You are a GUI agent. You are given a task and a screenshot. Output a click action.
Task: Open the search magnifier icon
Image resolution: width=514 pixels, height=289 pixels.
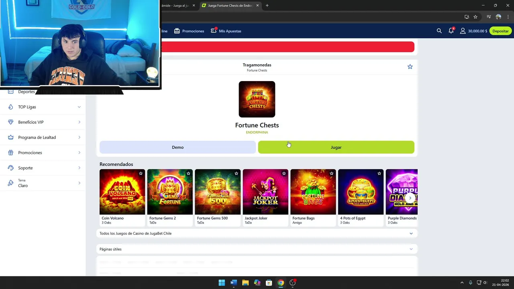(439, 31)
